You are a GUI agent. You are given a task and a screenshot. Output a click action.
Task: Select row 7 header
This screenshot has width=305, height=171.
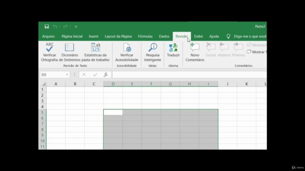42,123
